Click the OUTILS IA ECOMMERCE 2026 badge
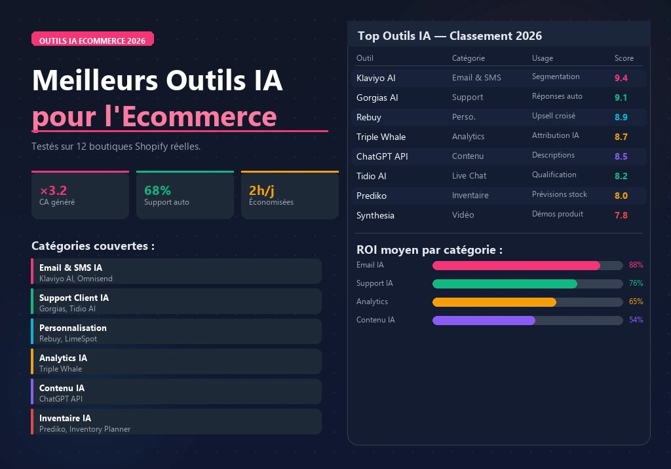Viewport: 671px width, 469px height. click(x=92, y=39)
